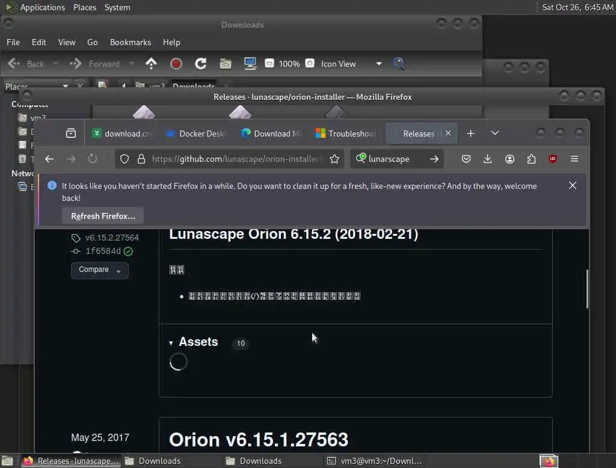Open Firefox account icon
616x468 pixels.
click(510, 159)
